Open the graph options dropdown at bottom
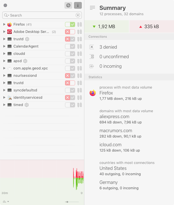 coord(6,202)
